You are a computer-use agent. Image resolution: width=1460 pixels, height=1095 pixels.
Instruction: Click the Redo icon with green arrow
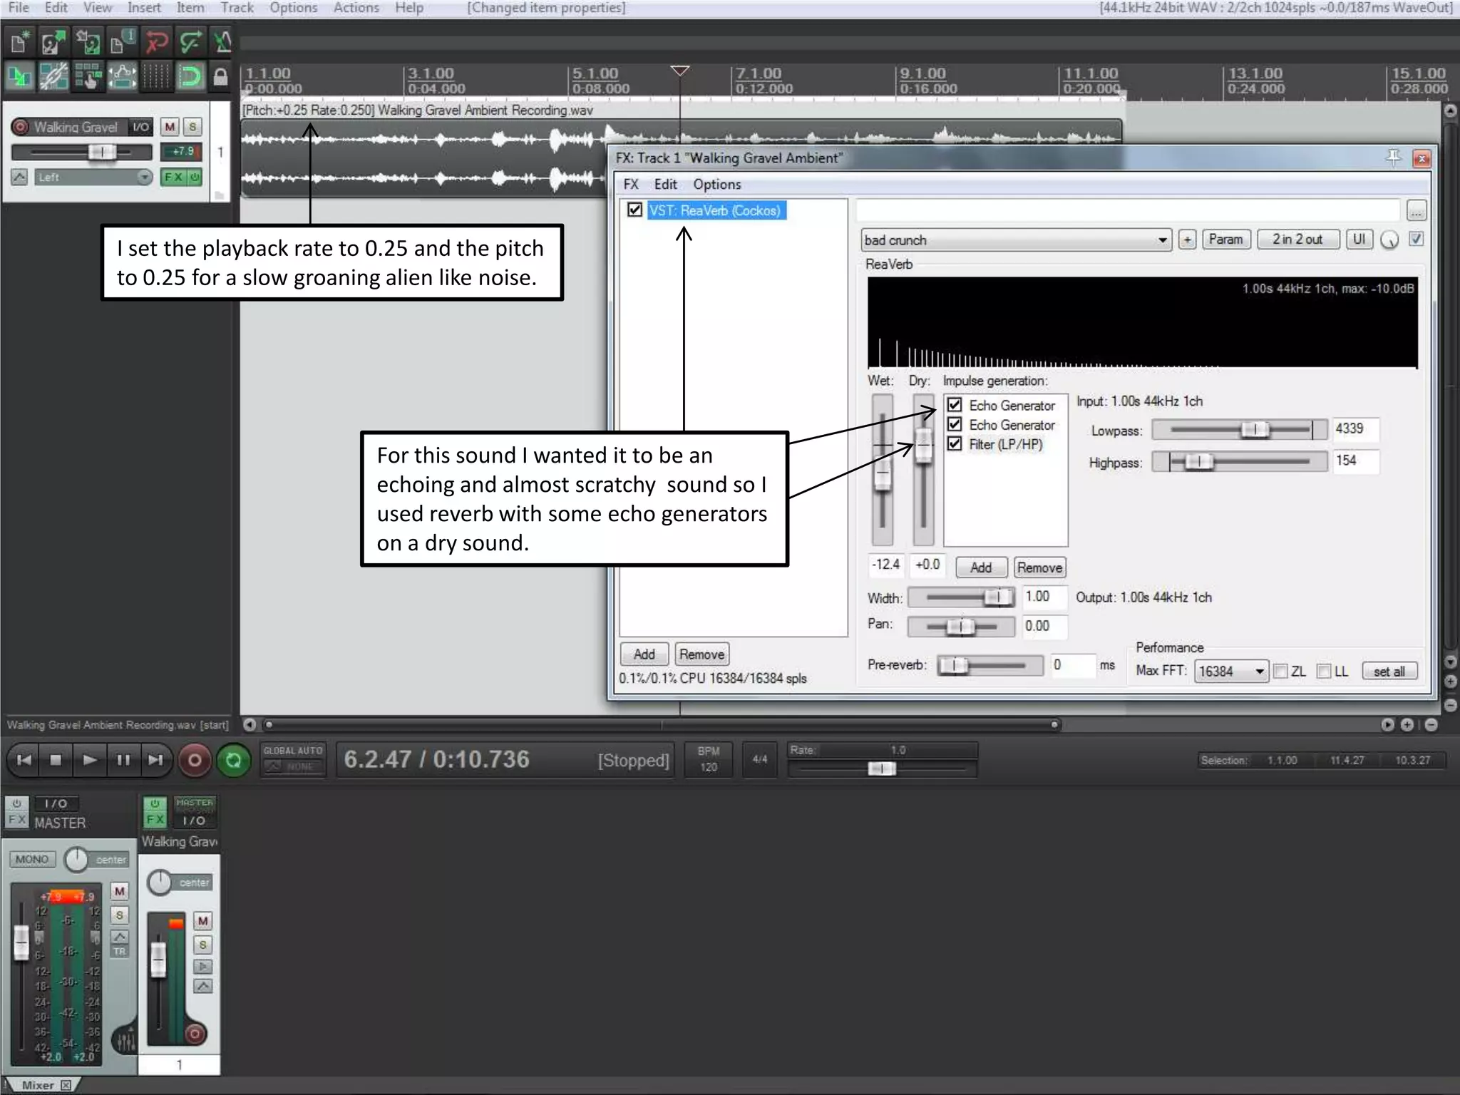(190, 43)
